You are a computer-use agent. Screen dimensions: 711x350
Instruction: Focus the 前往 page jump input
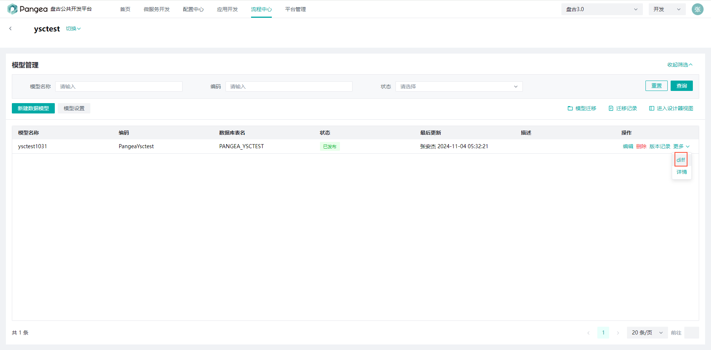pyautogui.click(x=691, y=333)
